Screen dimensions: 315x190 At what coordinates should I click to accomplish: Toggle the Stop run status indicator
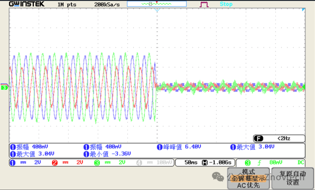pos(226,4)
